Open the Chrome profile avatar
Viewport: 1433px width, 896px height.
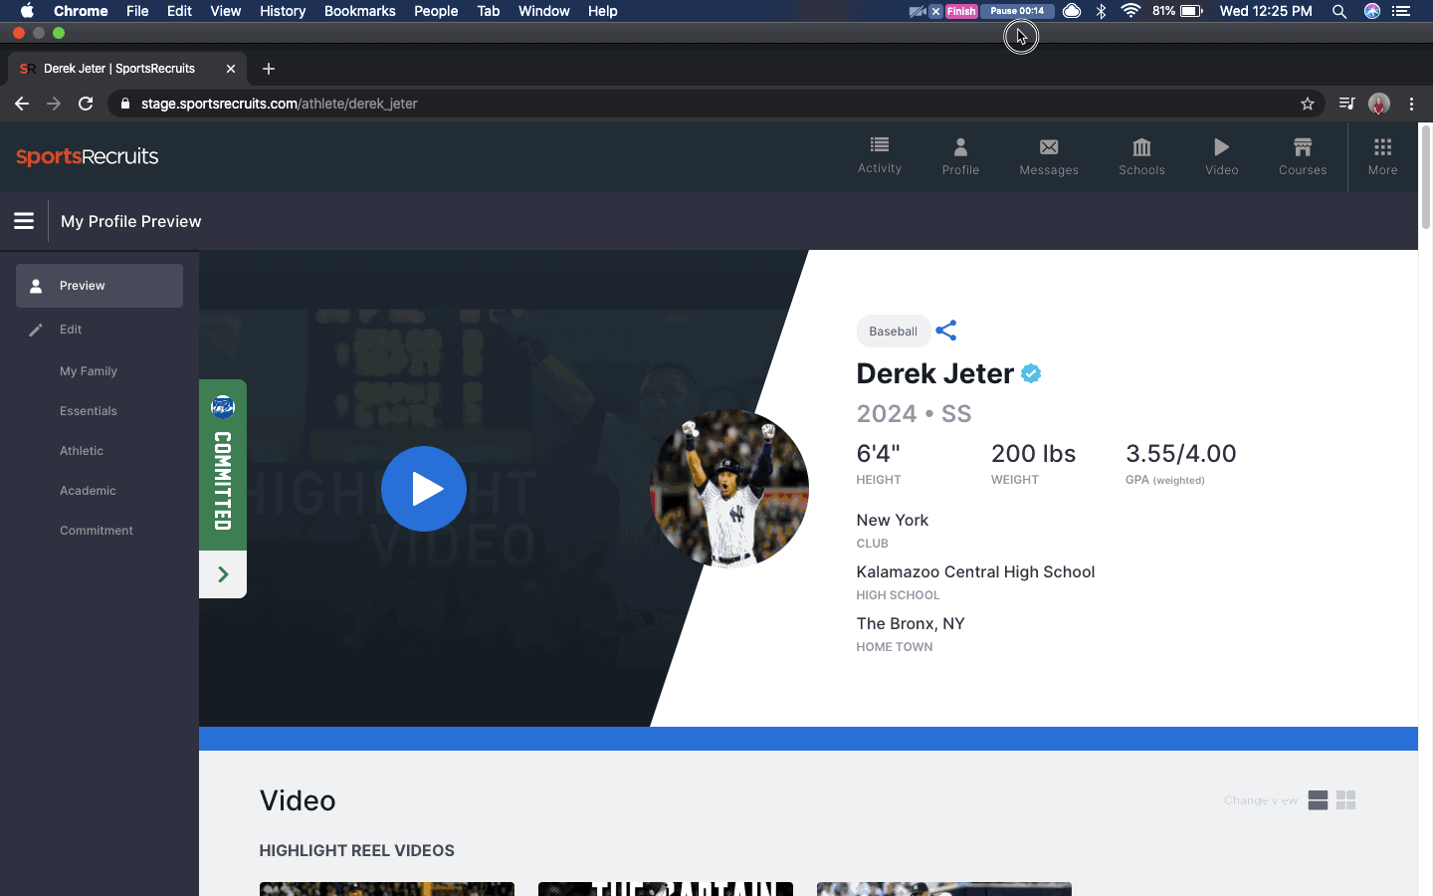coord(1379,104)
